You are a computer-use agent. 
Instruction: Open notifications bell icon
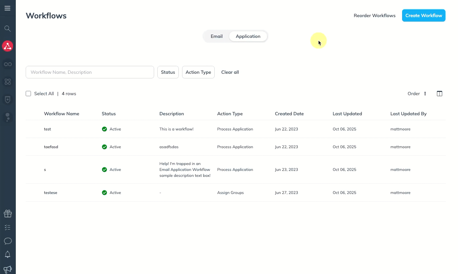[8, 255]
